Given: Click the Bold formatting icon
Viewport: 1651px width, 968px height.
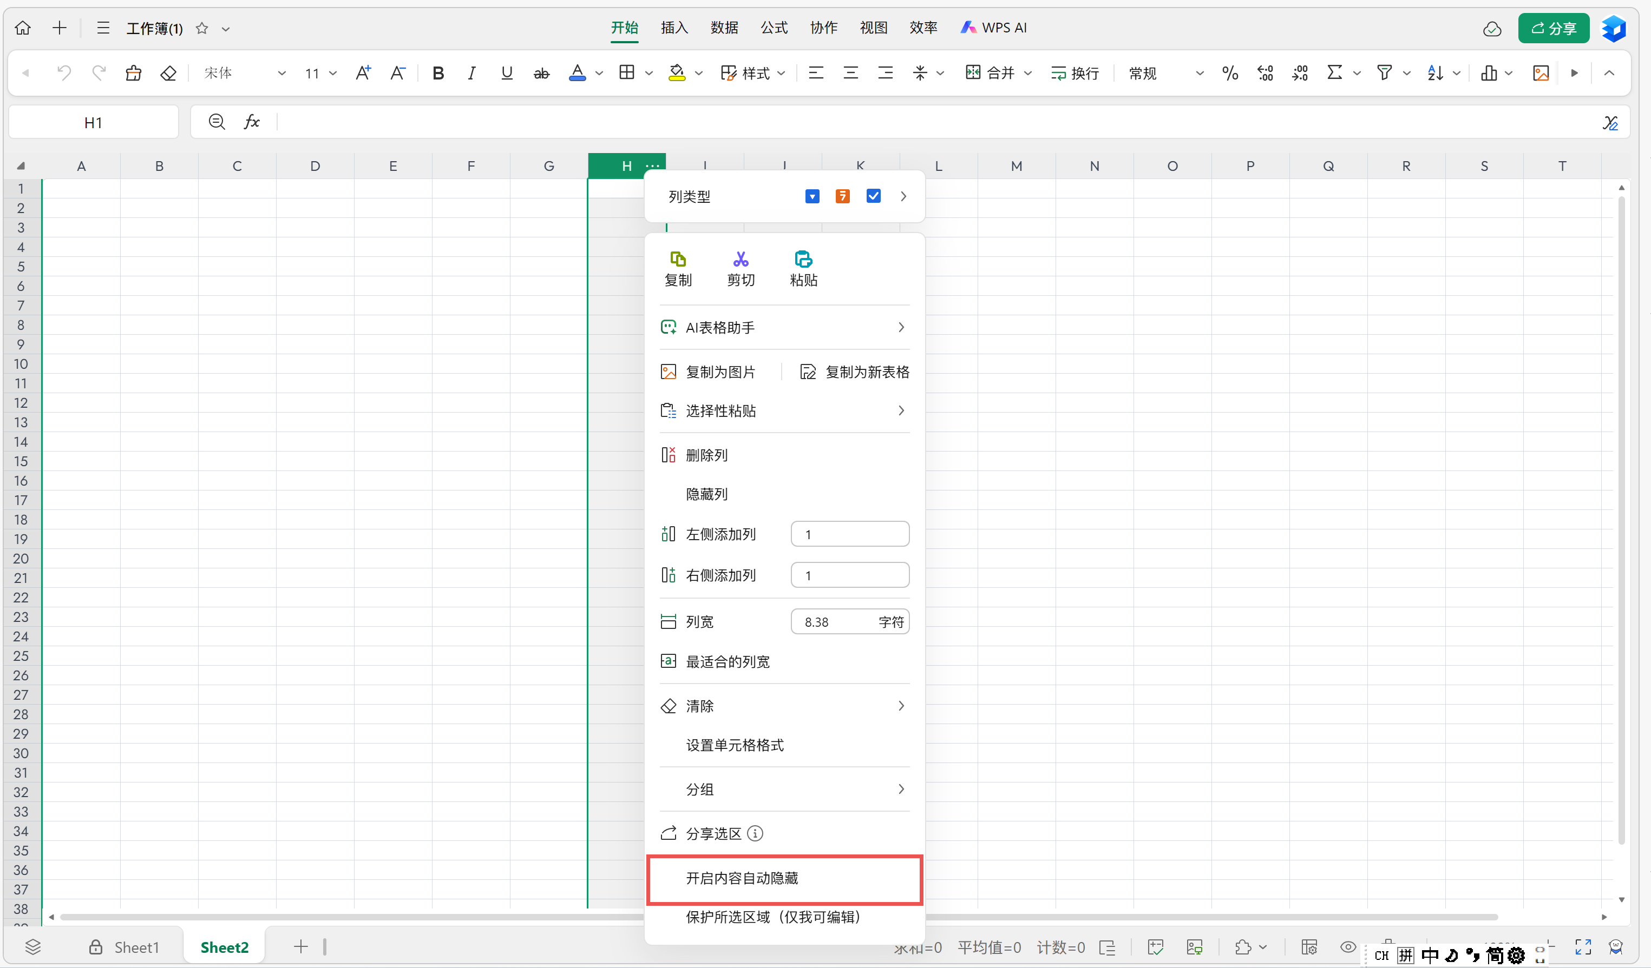Looking at the screenshot, I should pyautogui.click(x=438, y=74).
